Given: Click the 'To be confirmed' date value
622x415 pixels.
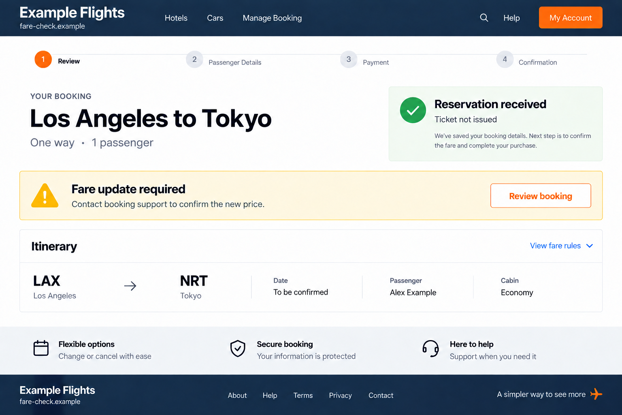Looking at the screenshot, I should (x=300, y=292).
